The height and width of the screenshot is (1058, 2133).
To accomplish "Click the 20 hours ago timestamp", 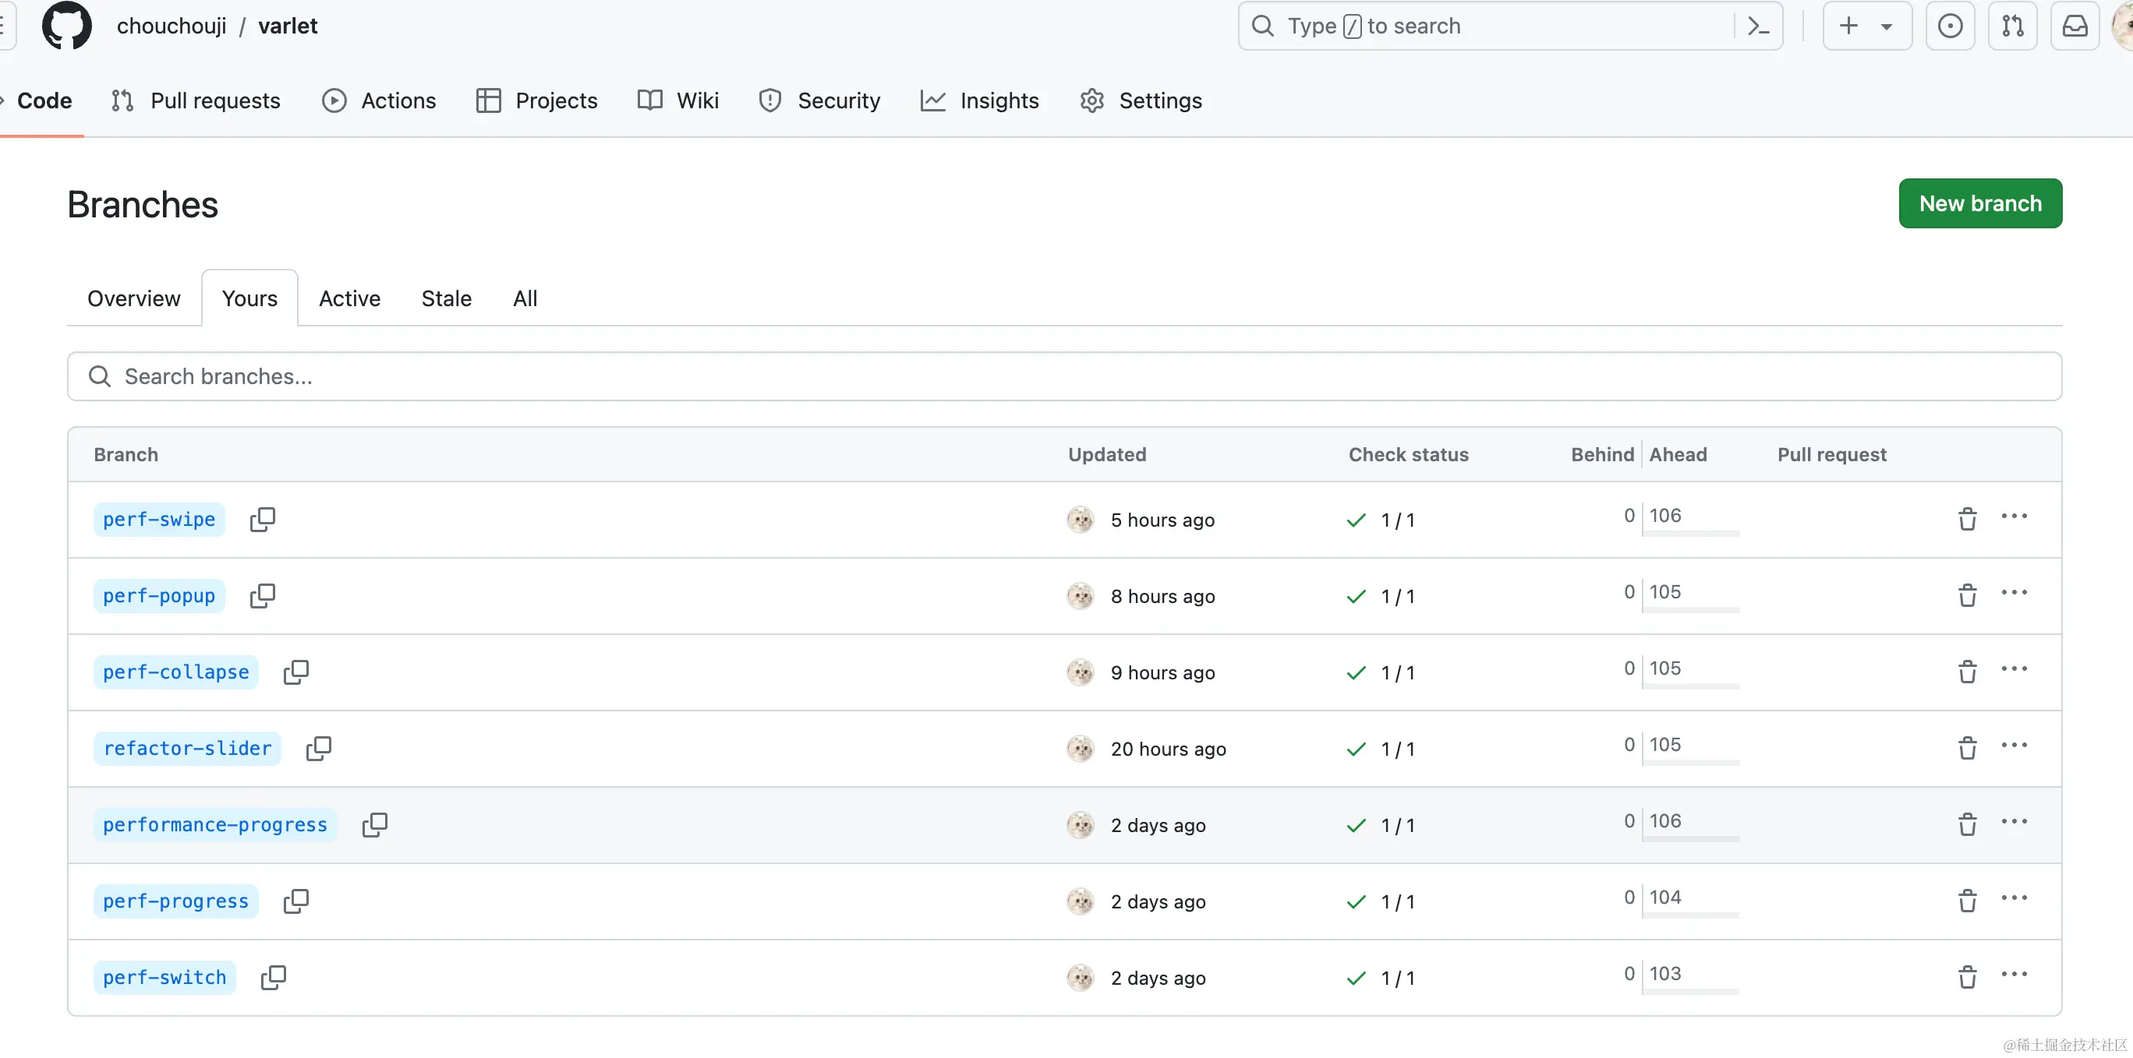I will click(x=1169, y=749).
